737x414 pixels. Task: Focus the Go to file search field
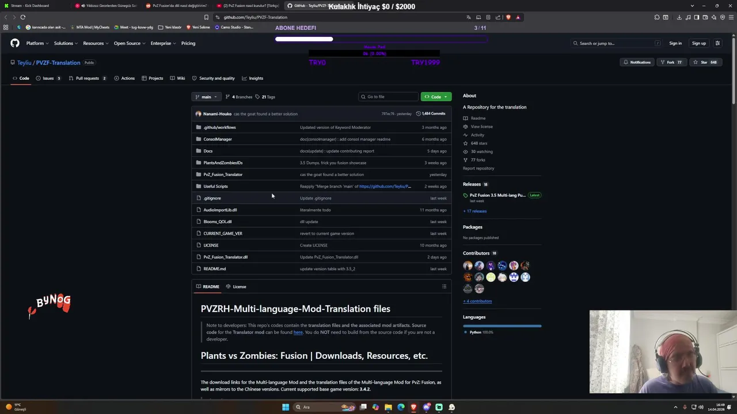click(x=388, y=97)
